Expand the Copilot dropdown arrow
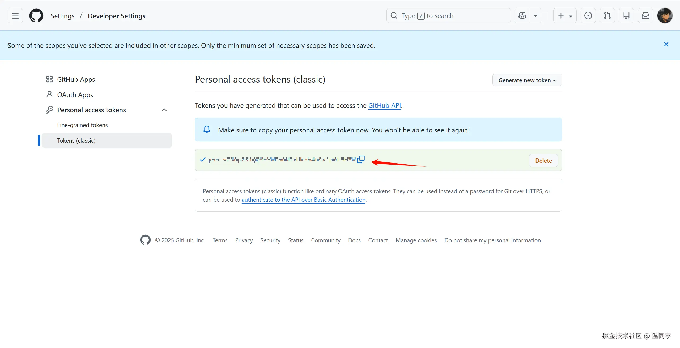This screenshot has width=680, height=348. pyautogui.click(x=535, y=16)
